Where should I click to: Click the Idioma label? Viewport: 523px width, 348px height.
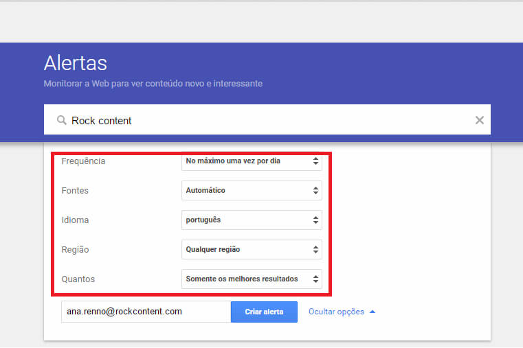[75, 220]
